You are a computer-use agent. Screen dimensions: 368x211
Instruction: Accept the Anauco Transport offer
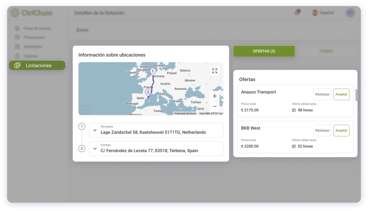(341, 94)
